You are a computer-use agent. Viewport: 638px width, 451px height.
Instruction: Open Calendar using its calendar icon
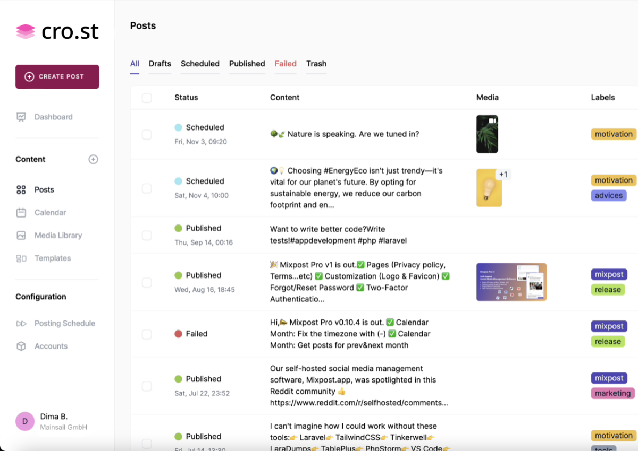(21, 212)
